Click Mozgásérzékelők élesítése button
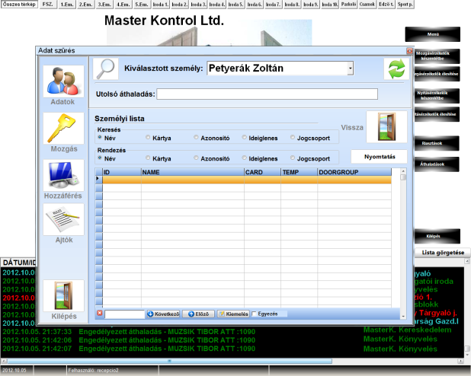The width and height of the screenshot is (471, 376). point(437,74)
